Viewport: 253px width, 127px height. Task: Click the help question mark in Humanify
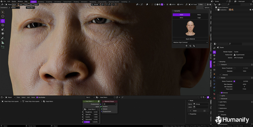[186, 46]
